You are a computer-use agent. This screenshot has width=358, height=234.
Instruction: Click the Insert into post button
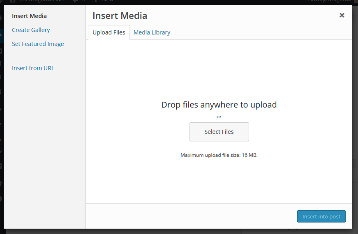click(x=321, y=216)
